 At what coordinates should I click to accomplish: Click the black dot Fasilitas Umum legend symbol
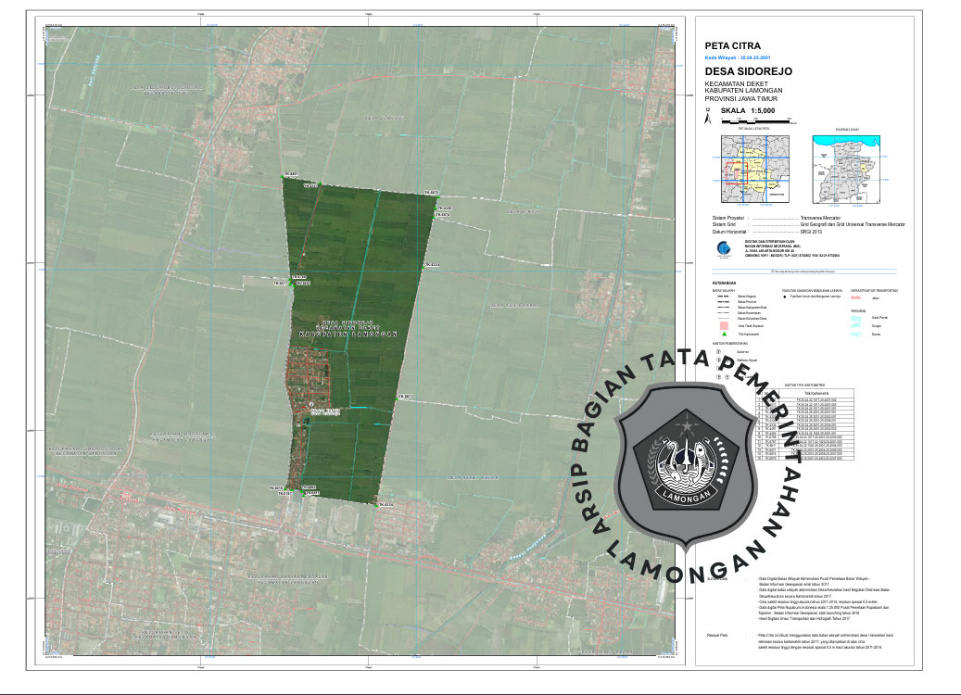785,297
